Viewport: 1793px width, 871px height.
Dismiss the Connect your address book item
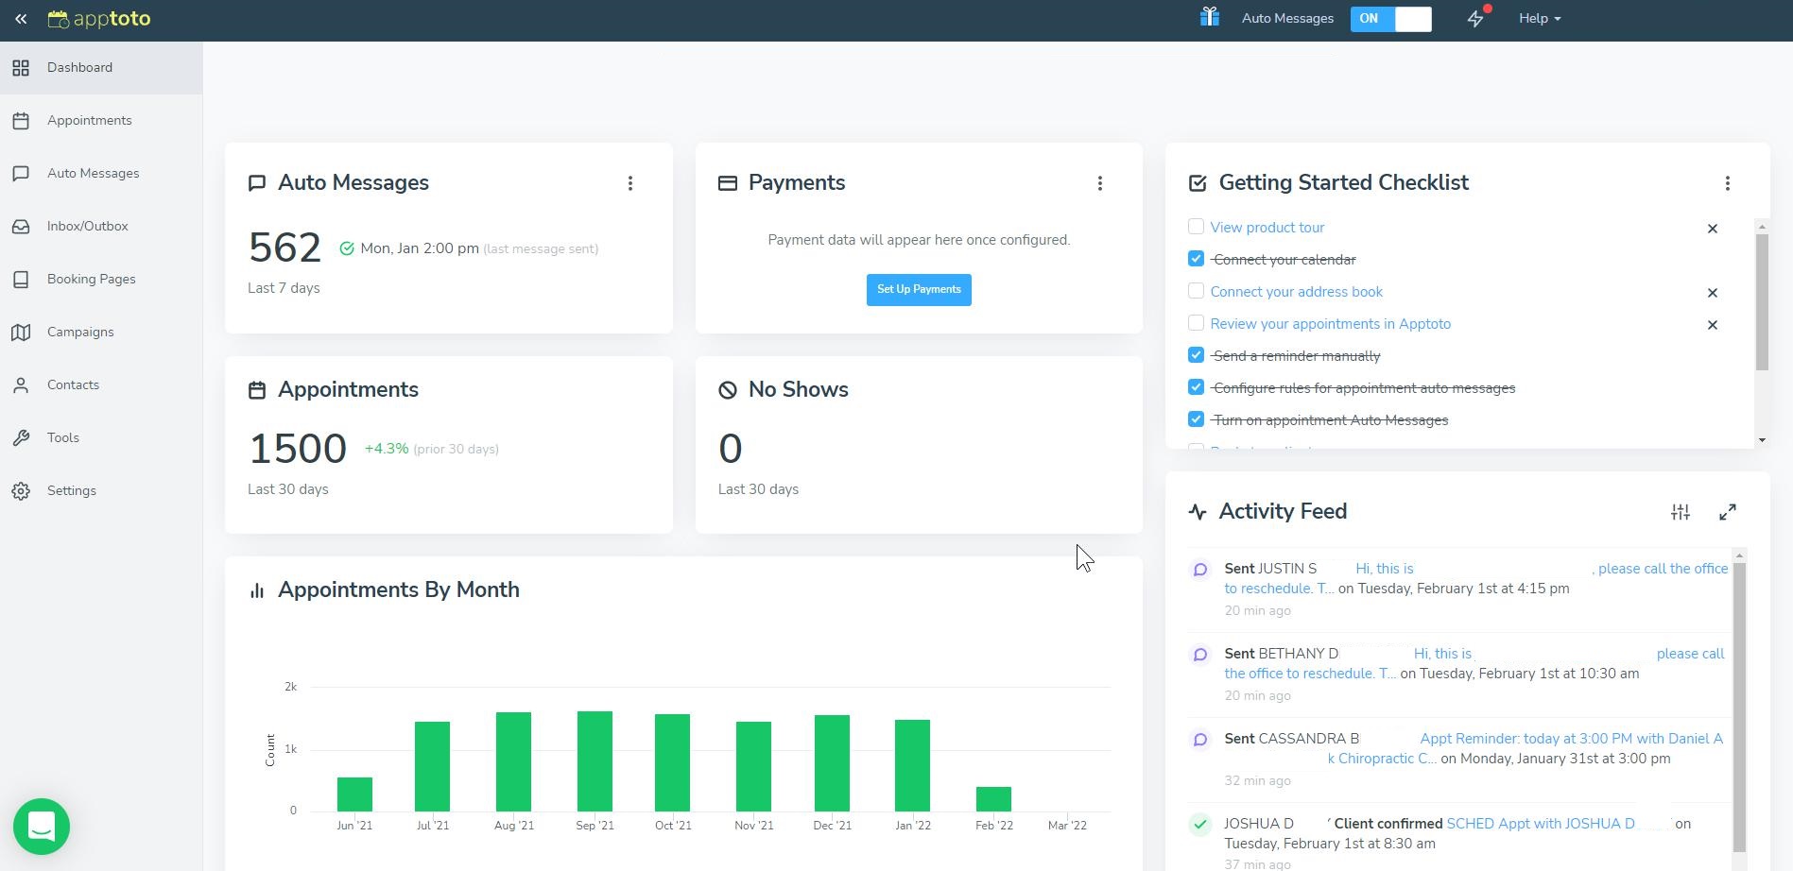[1712, 293]
